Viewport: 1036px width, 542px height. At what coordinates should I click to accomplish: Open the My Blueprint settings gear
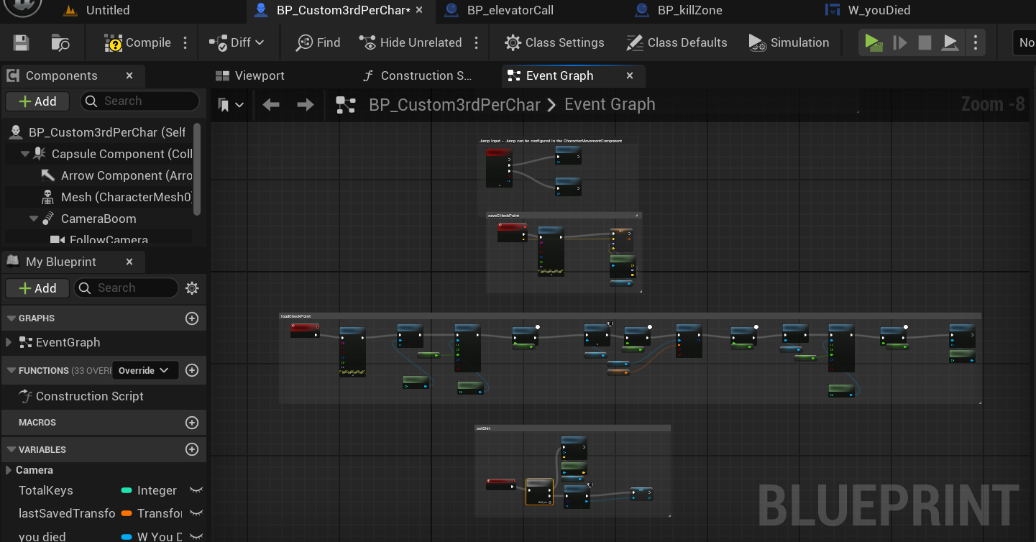pyautogui.click(x=192, y=288)
